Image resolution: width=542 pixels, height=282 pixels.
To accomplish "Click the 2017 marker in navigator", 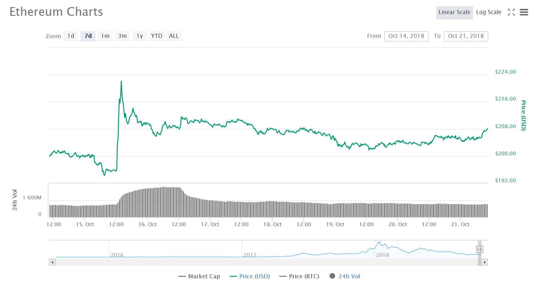I will [250, 255].
